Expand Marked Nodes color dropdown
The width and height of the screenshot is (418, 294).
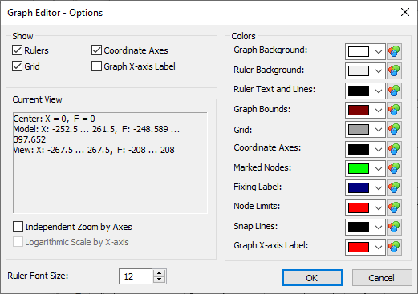point(379,169)
